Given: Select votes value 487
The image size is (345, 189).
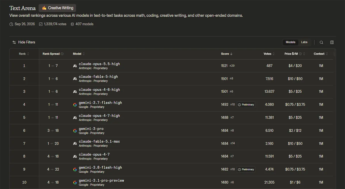Looking at the screenshot, I should point(269,66).
